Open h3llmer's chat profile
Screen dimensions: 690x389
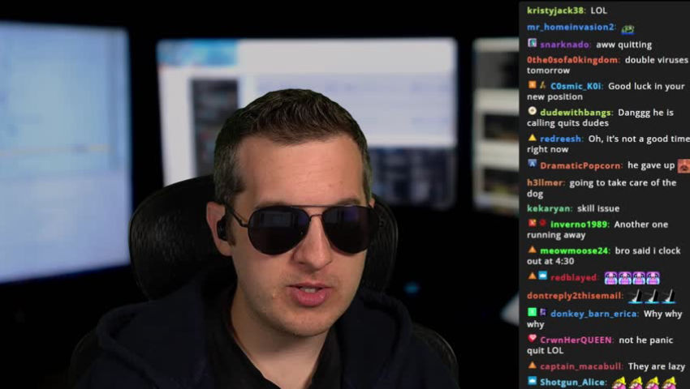(545, 183)
